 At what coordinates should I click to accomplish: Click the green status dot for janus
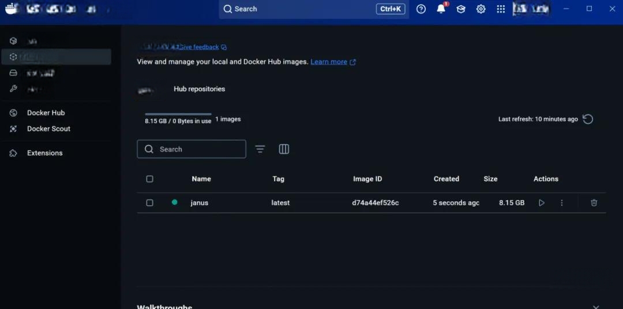tap(174, 202)
